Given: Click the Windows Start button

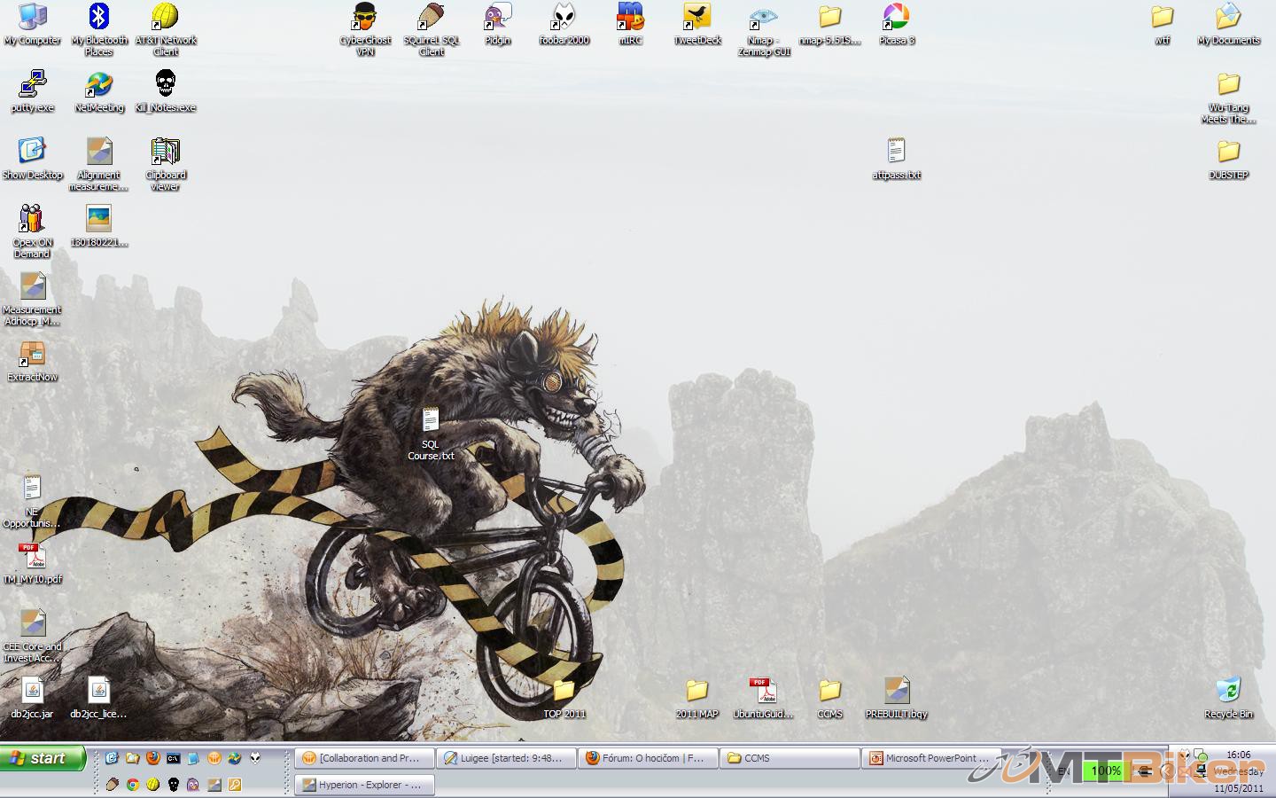Looking at the screenshot, I should click(43, 758).
